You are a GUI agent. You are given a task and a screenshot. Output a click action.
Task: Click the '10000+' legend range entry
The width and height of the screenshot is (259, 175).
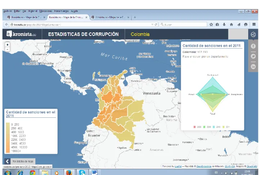pyautogui.click(x=16, y=151)
